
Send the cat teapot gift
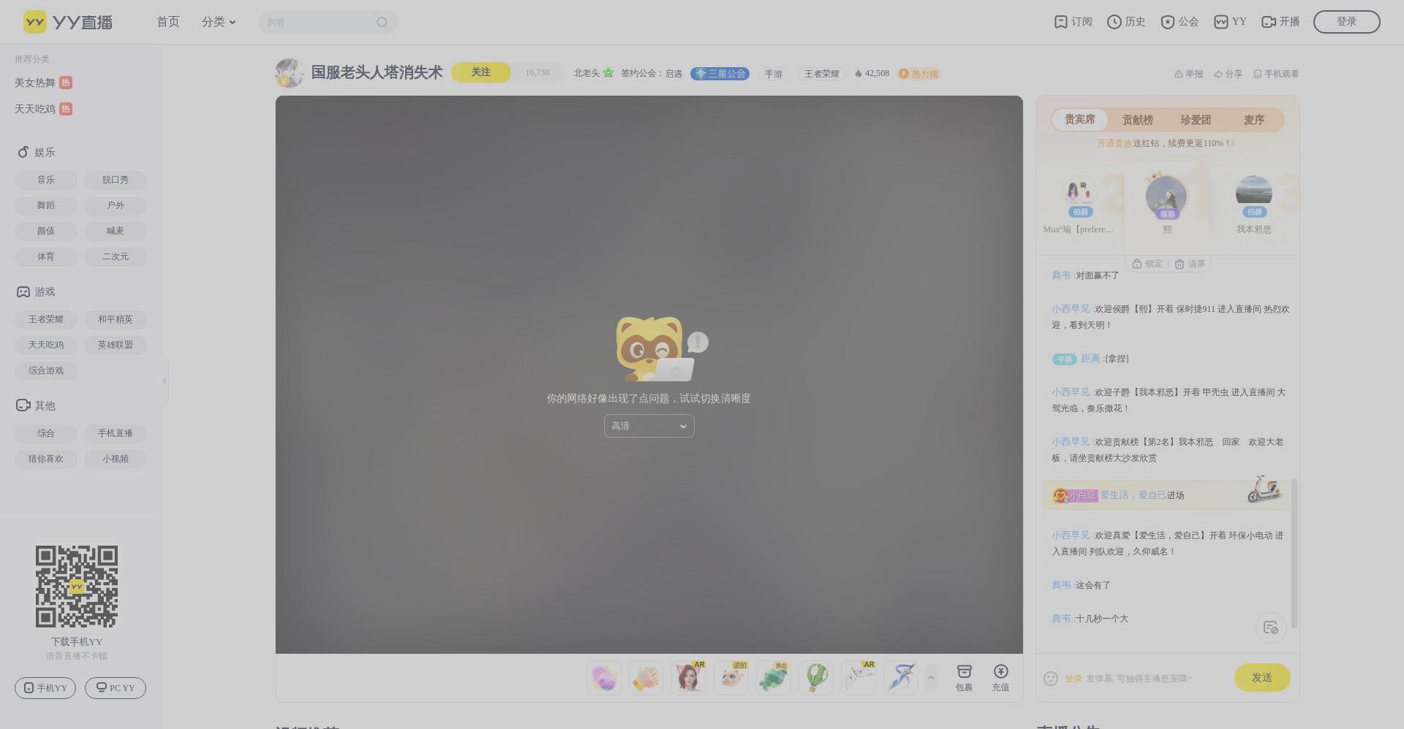click(731, 678)
